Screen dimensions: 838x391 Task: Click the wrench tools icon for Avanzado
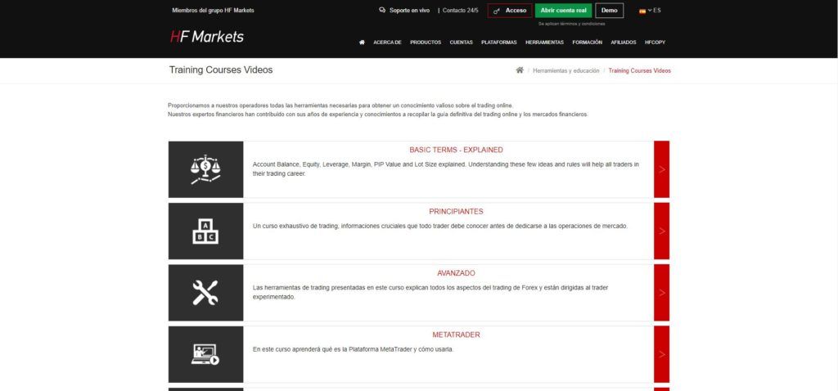pos(205,293)
